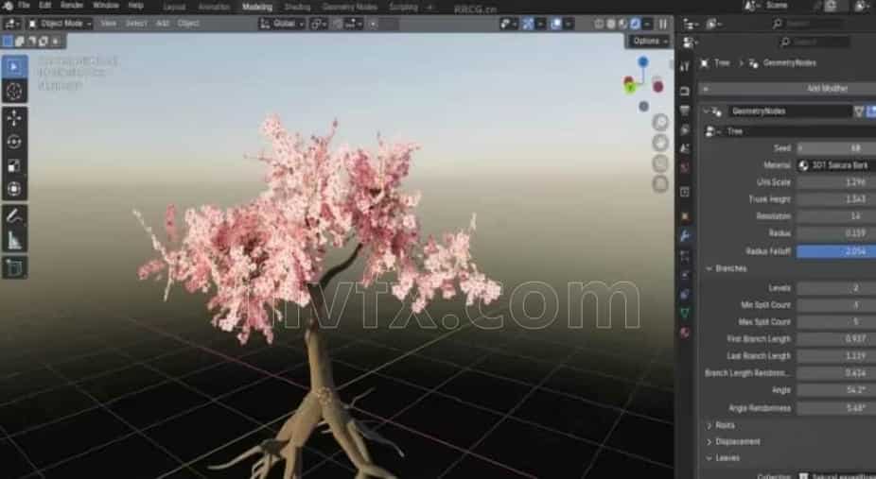Screen dimensions: 876x479
Task: Open the viewport Object menu
Action: coord(188,24)
